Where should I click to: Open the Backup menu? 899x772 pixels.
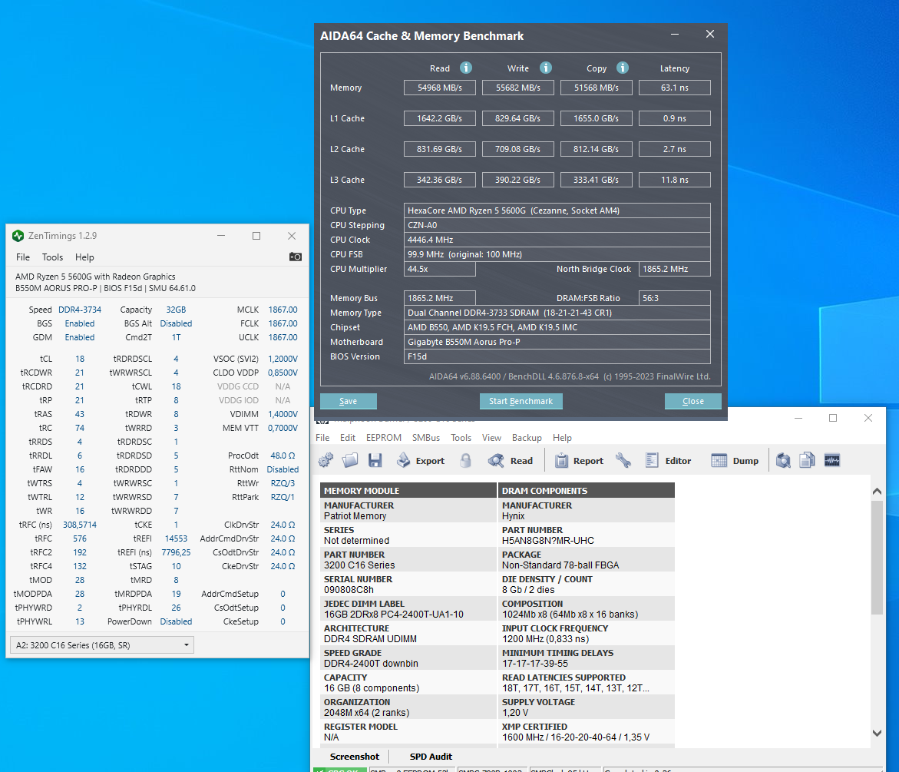(x=527, y=438)
